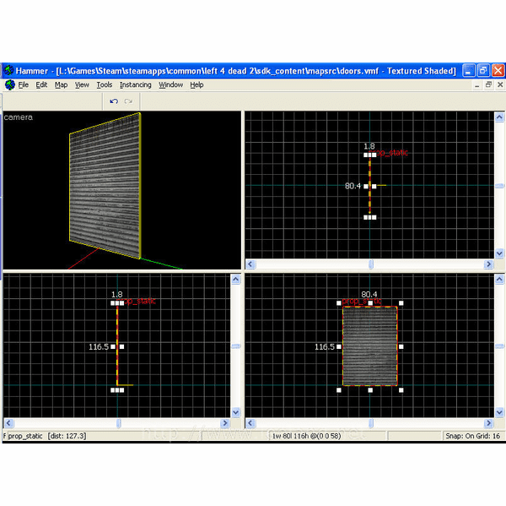The height and width of the screenshot is (506, 506).
Task: Click the camera label in 3D viewport
Action: click(18, 117)
